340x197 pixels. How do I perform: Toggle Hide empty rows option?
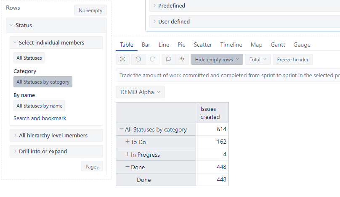pos(217,59)
